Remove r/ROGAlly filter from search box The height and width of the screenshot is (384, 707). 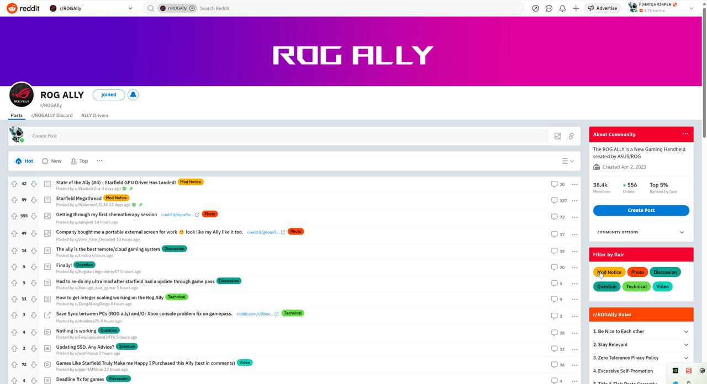coord(192,8)
